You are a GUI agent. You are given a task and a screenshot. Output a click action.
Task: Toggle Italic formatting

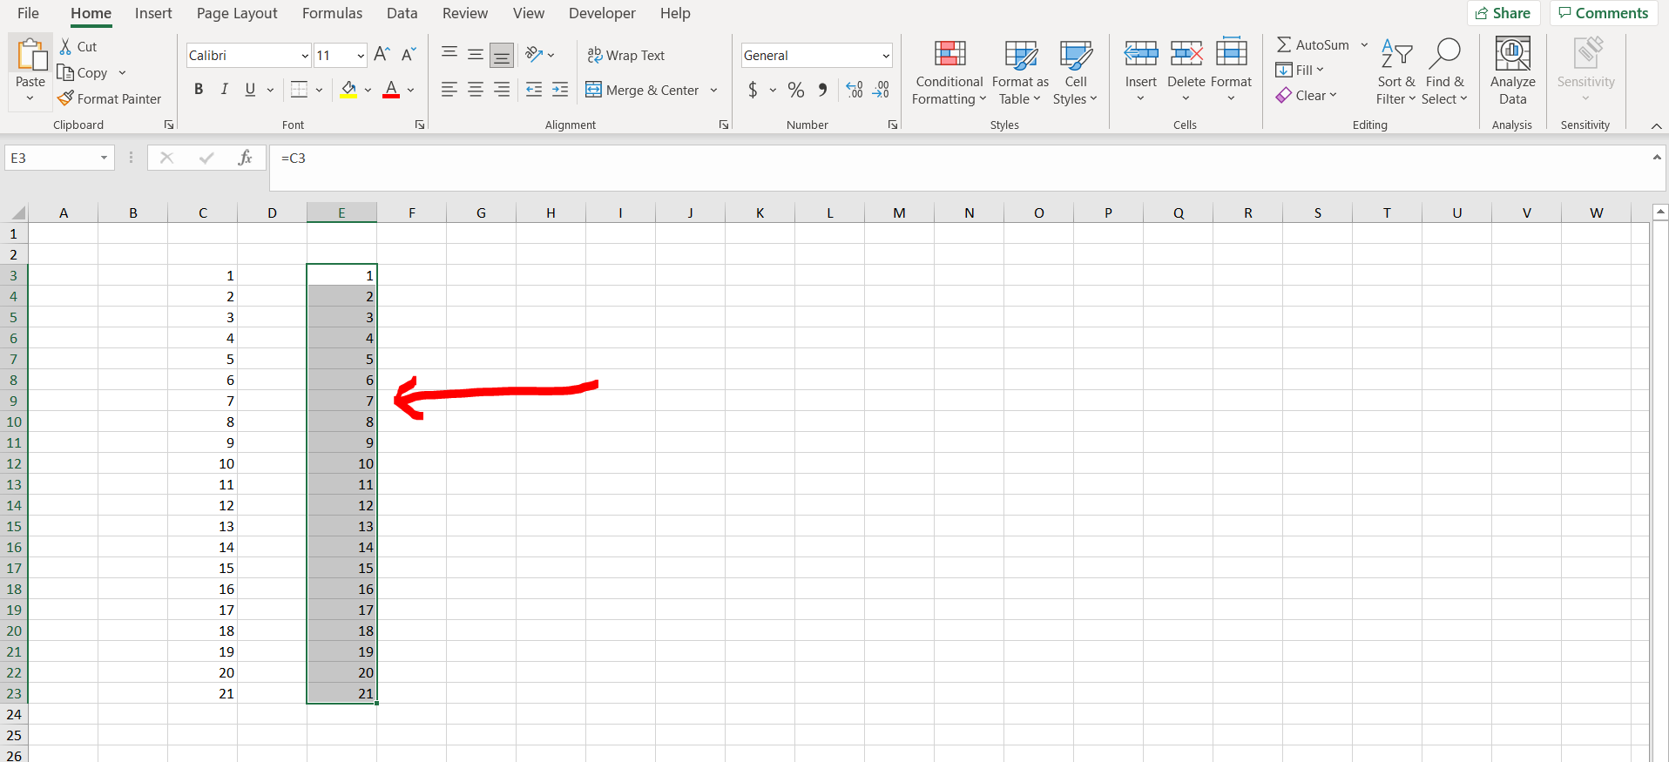tap(225, 90)
